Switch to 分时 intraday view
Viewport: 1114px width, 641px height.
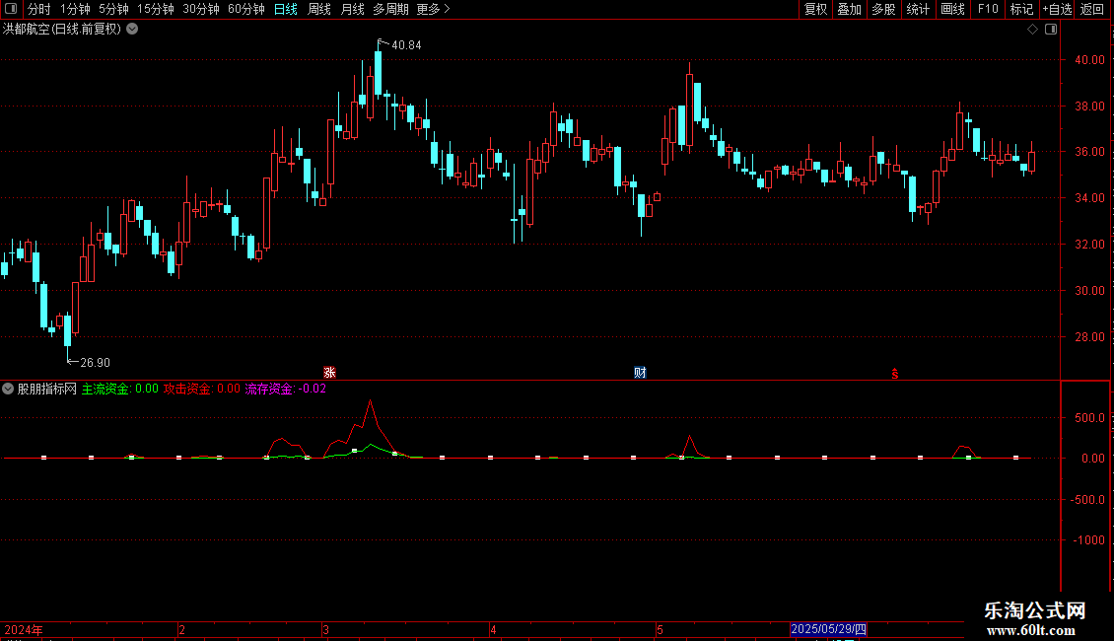point(39,9)
